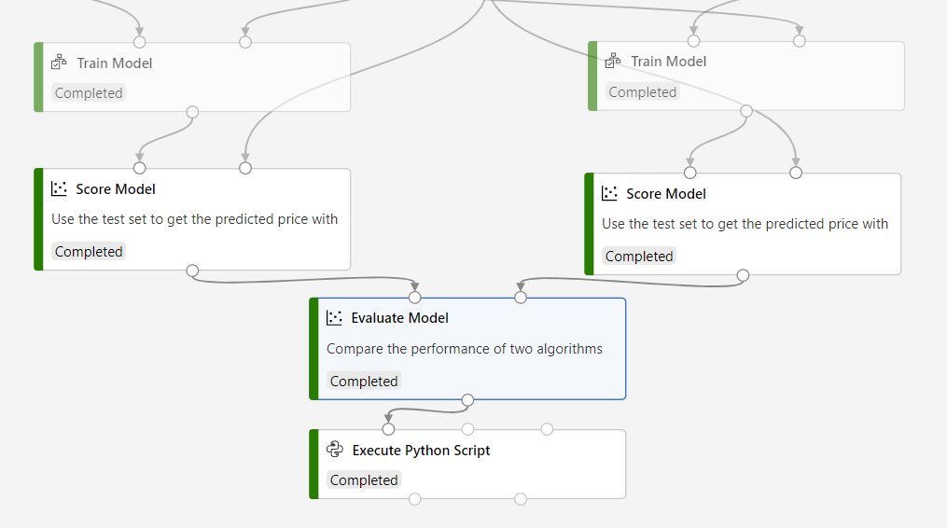Click the left Score Model scatter icon
The width and height of the screenshot is (947, 528).
[x=60, y=188]
